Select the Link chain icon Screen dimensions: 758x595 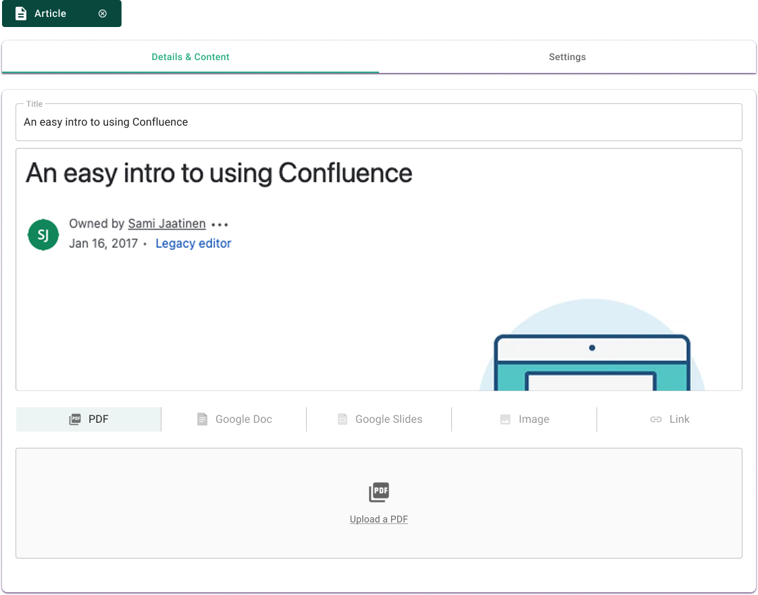tap(655, 419)
